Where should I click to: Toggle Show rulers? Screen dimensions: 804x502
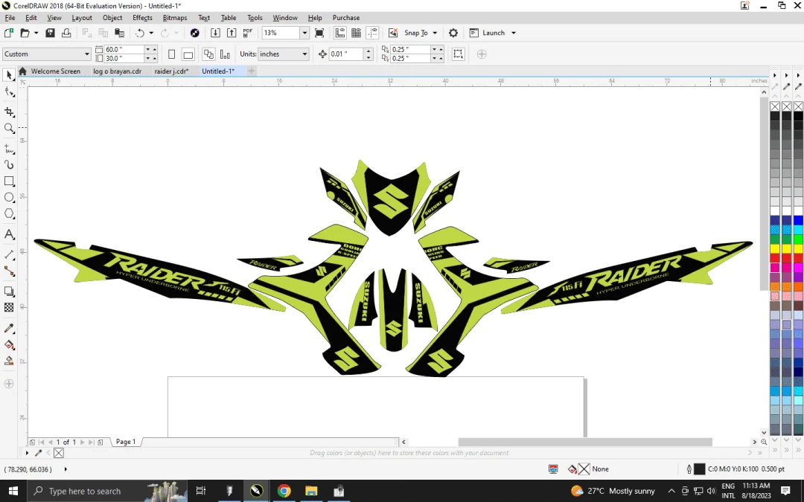tap(340, 33)
